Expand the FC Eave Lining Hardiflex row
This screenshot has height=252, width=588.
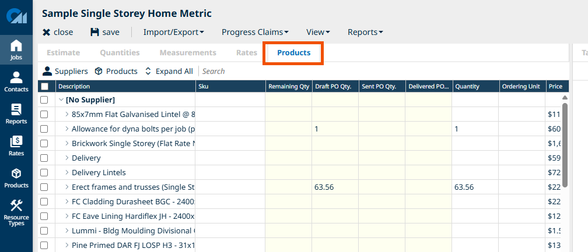point(67,216)
